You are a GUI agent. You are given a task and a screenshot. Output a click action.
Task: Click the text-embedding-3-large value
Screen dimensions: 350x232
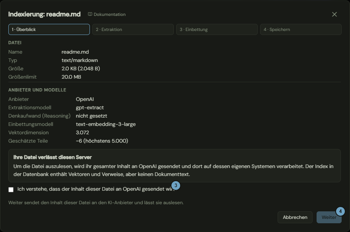click(x=106, y=124)
